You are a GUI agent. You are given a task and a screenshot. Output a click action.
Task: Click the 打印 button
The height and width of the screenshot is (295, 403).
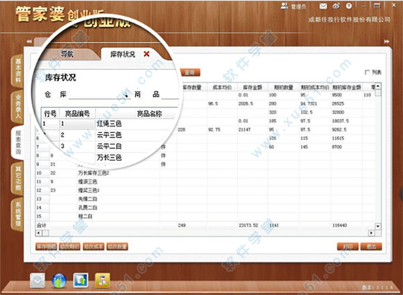[348, 247]
